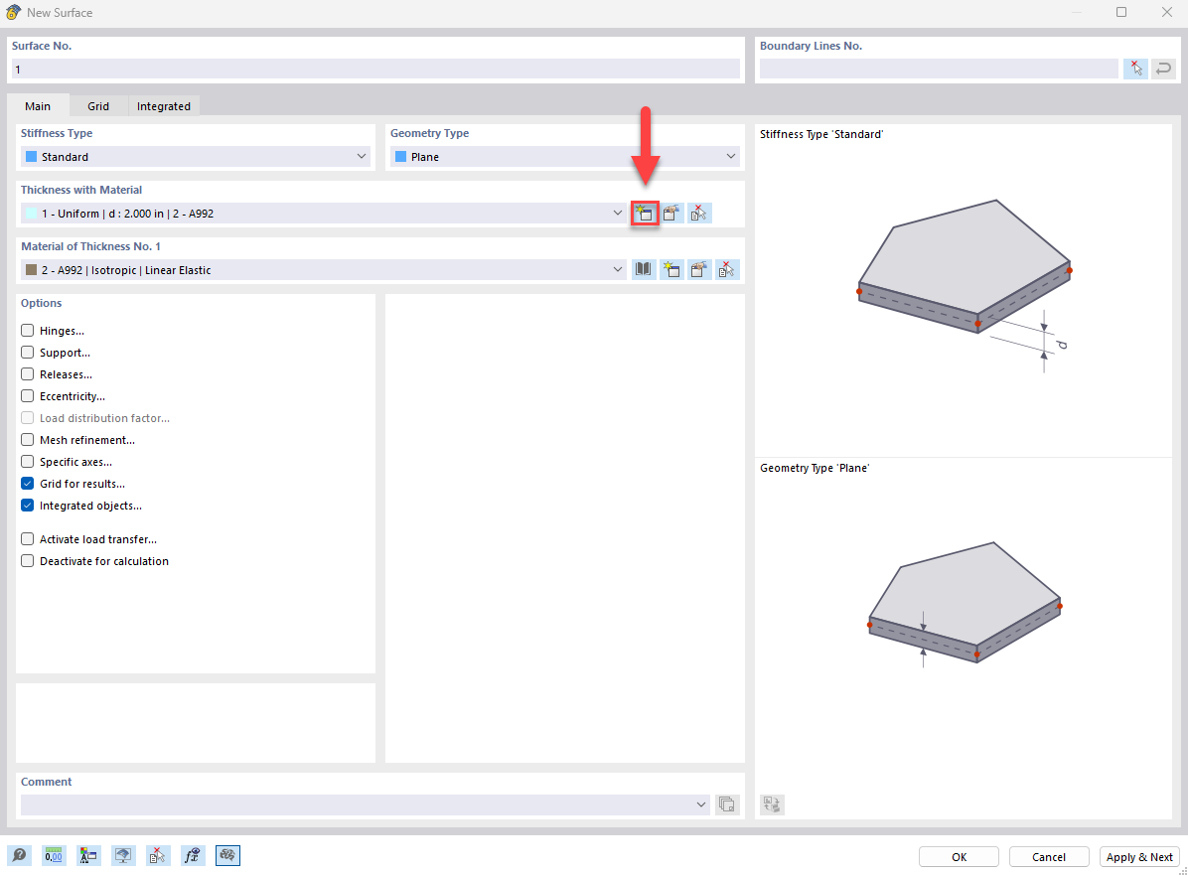Open the Geometry Type dropdown
The width and height of the screenshot is (1188, 875).
[x=730, y=156]
